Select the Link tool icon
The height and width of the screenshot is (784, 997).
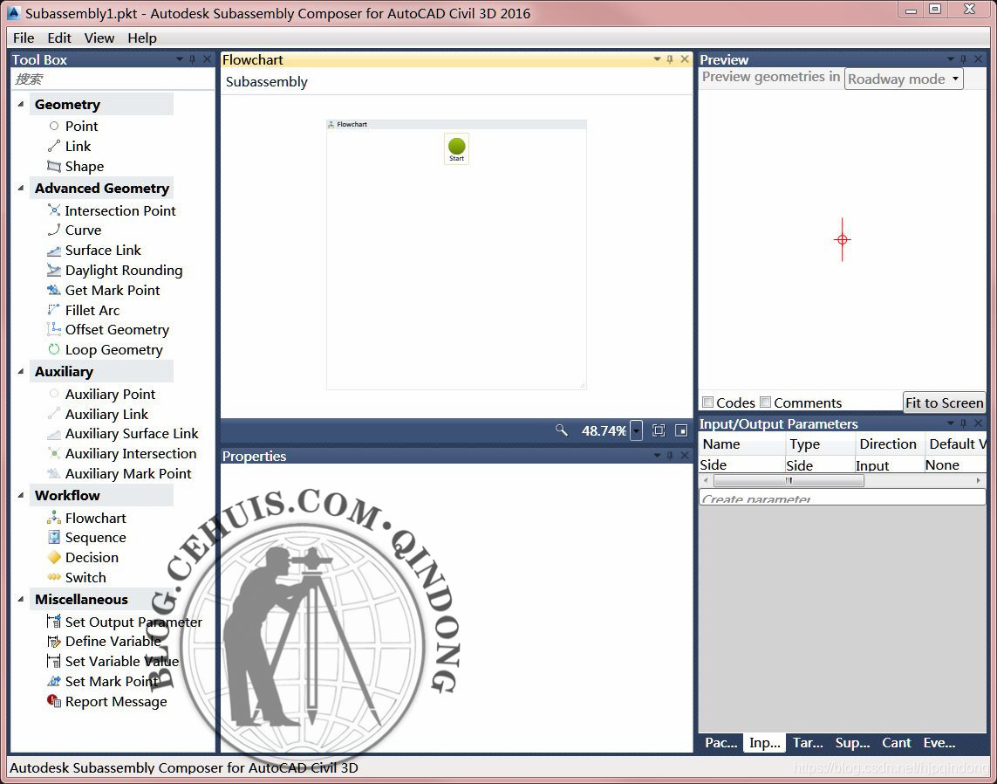pyautogui.click(x=54, y=147)
